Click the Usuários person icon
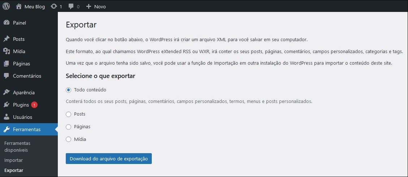The height and width of the screenshot is (177, 408). 7,117
